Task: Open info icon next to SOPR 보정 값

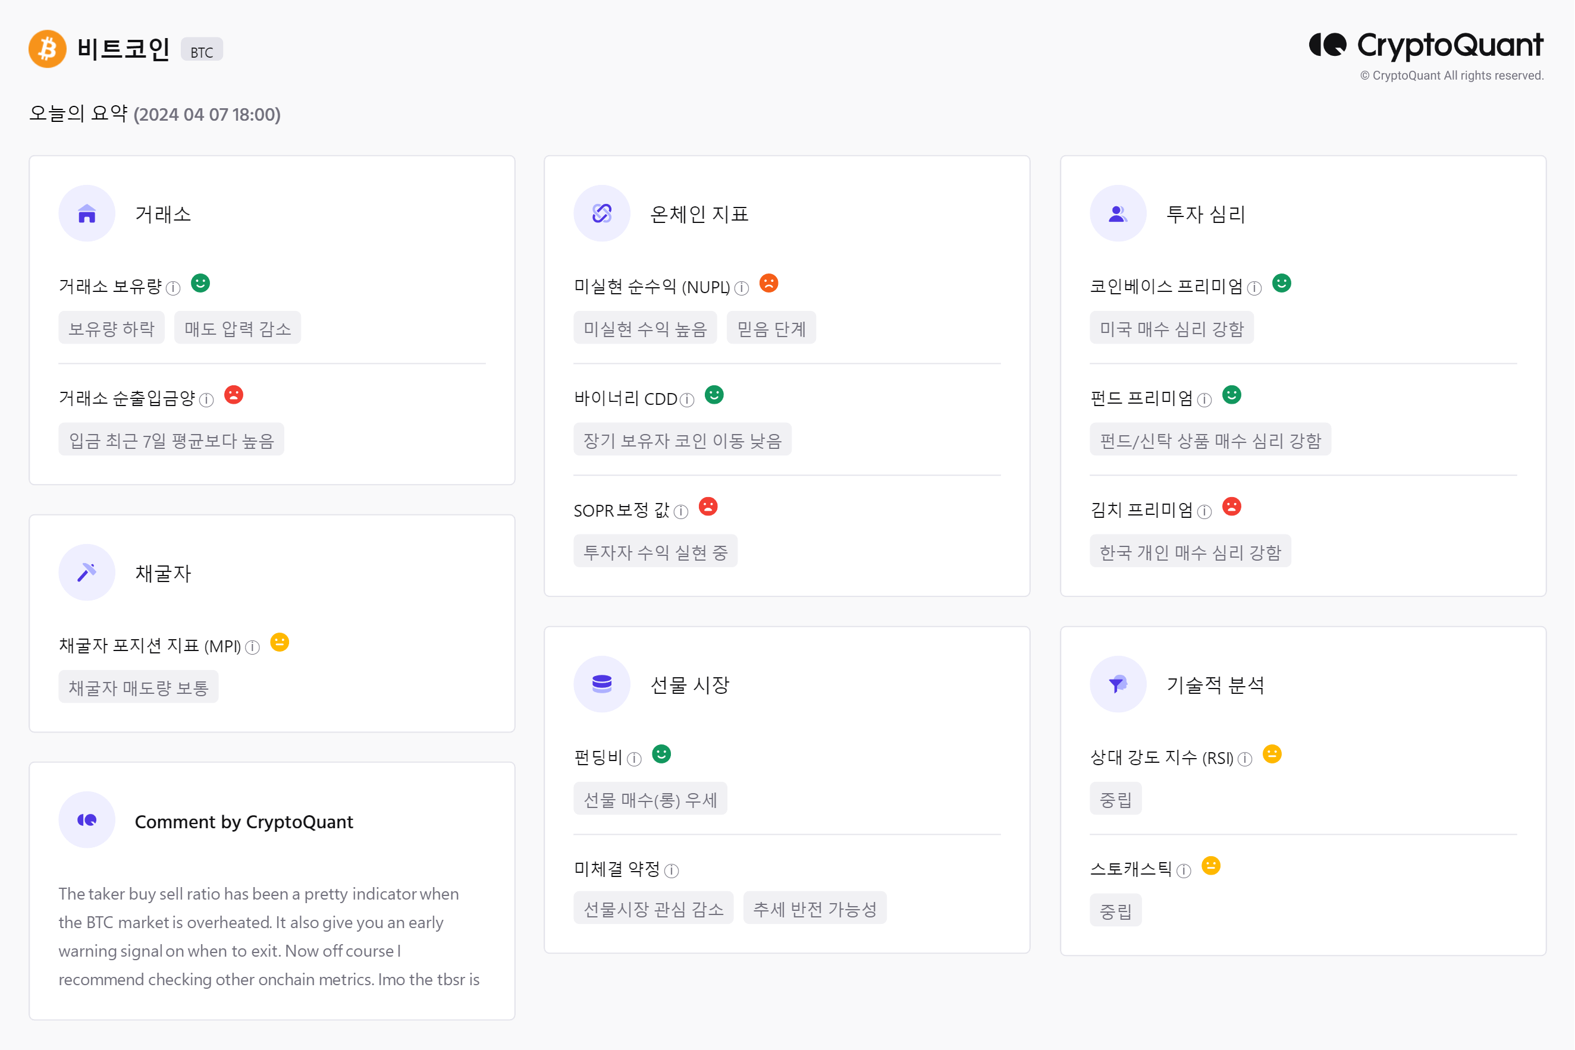Action: pyautogui.click(x=681, y=511)
